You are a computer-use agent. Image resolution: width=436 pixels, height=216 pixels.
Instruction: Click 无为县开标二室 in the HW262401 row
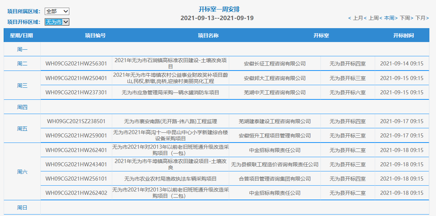(x=348, y=150)
